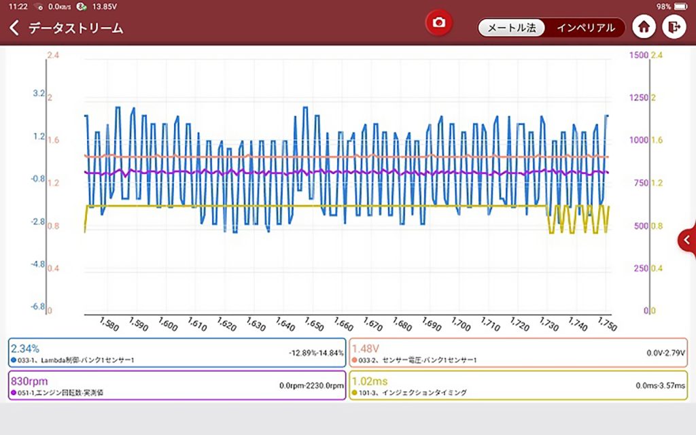This screenshot has width=696, height=435.
Task: Expand the red side panel chevron
Action: tap(687, 240)
